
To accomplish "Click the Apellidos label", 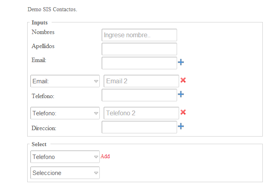I will coord(43,46).
